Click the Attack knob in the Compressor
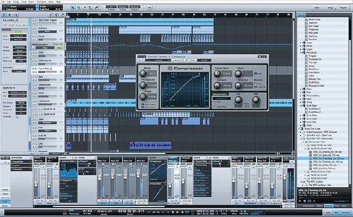The height and width of the screenshot is (217, 353). click(x=217, y=85)
